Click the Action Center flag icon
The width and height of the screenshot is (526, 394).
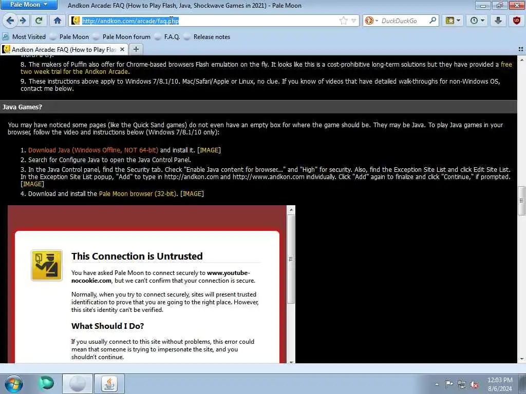[x=449, y=384]
